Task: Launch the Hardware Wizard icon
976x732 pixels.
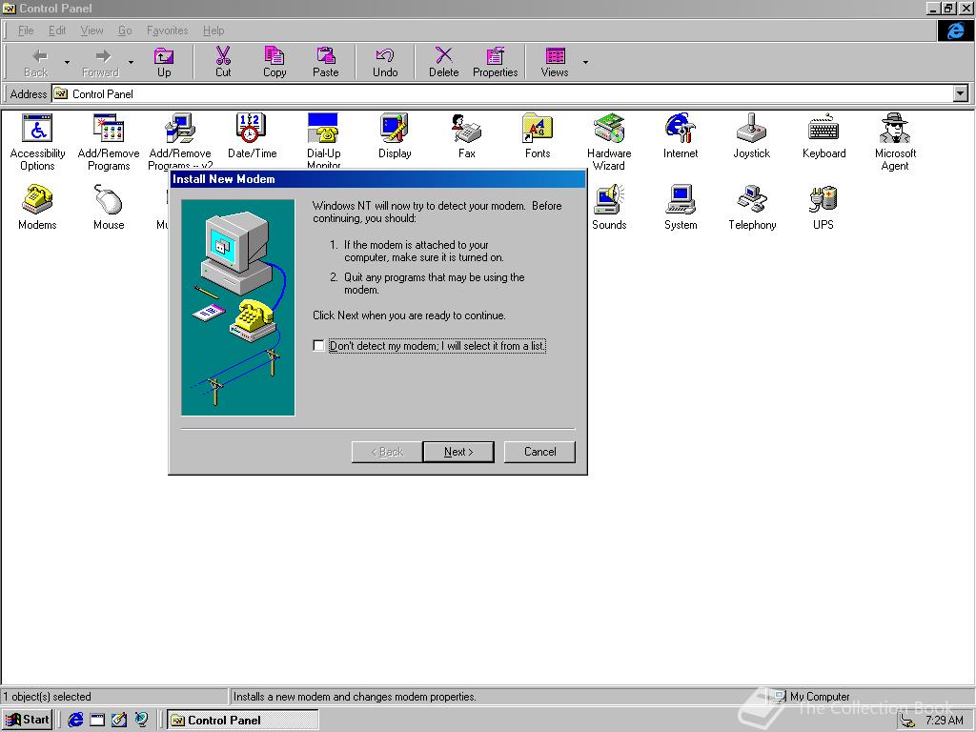Action: (x=609, y=142)
